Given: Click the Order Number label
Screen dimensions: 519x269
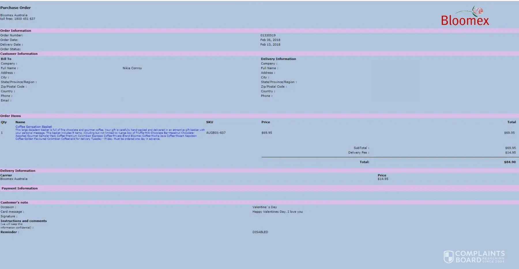Looking at the screenshot, I should (12, 35).
